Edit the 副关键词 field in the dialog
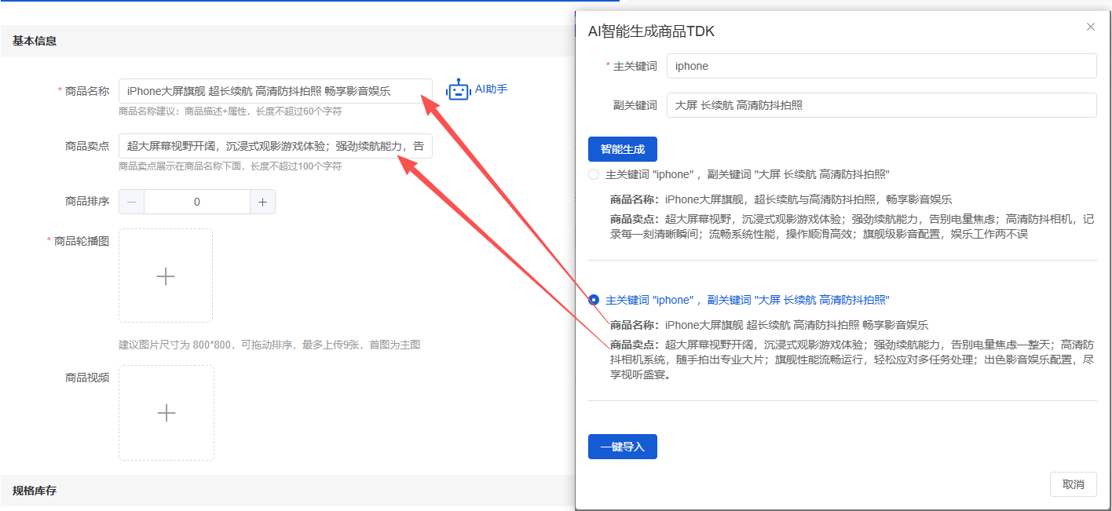Screen dimensions: 1112x511 point(882,105)
